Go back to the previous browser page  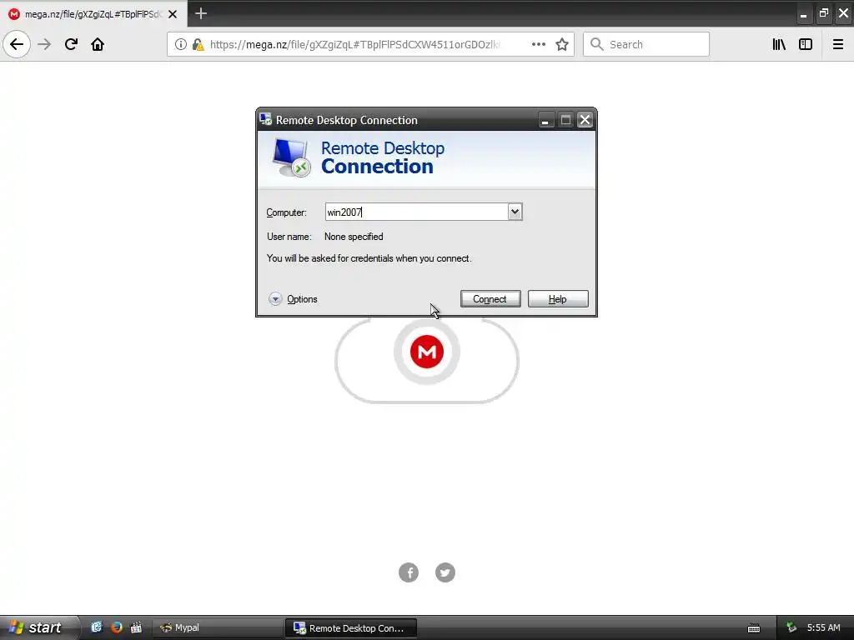(x=17, y=45)
